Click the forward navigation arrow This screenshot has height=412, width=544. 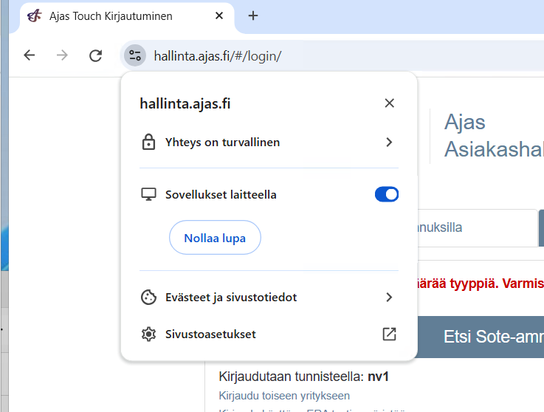click(62, 55)
